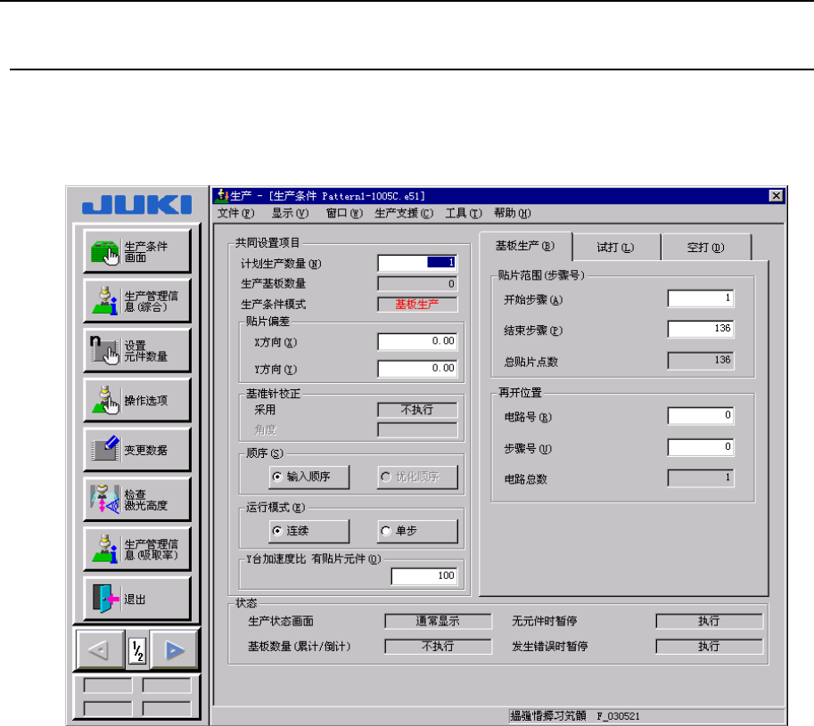Click 无元件时暂停 执行 value

(x=709, y=621)
